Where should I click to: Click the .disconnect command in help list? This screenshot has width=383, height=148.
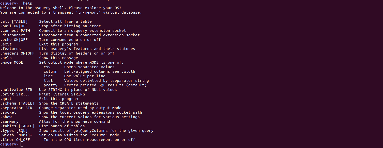[13, 35]
